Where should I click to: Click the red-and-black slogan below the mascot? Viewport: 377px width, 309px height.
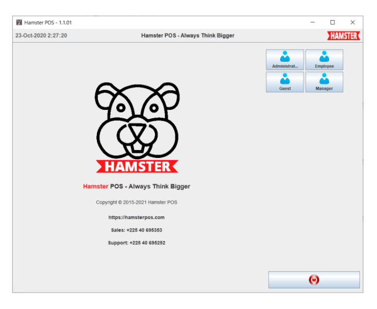click(136, 186)
